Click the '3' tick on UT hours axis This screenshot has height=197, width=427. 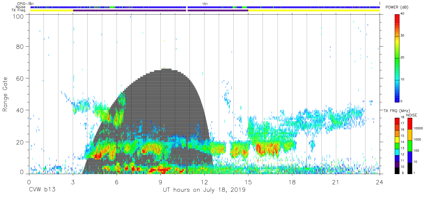coord(73,182)
